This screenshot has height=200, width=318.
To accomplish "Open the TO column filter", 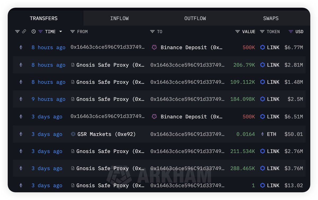I will pos(152,31).
